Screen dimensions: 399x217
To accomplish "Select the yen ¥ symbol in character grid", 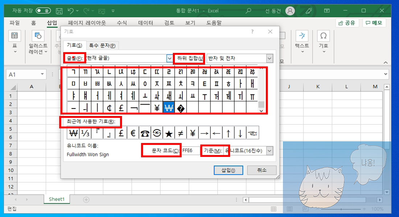I will click(x=157, y=108).
